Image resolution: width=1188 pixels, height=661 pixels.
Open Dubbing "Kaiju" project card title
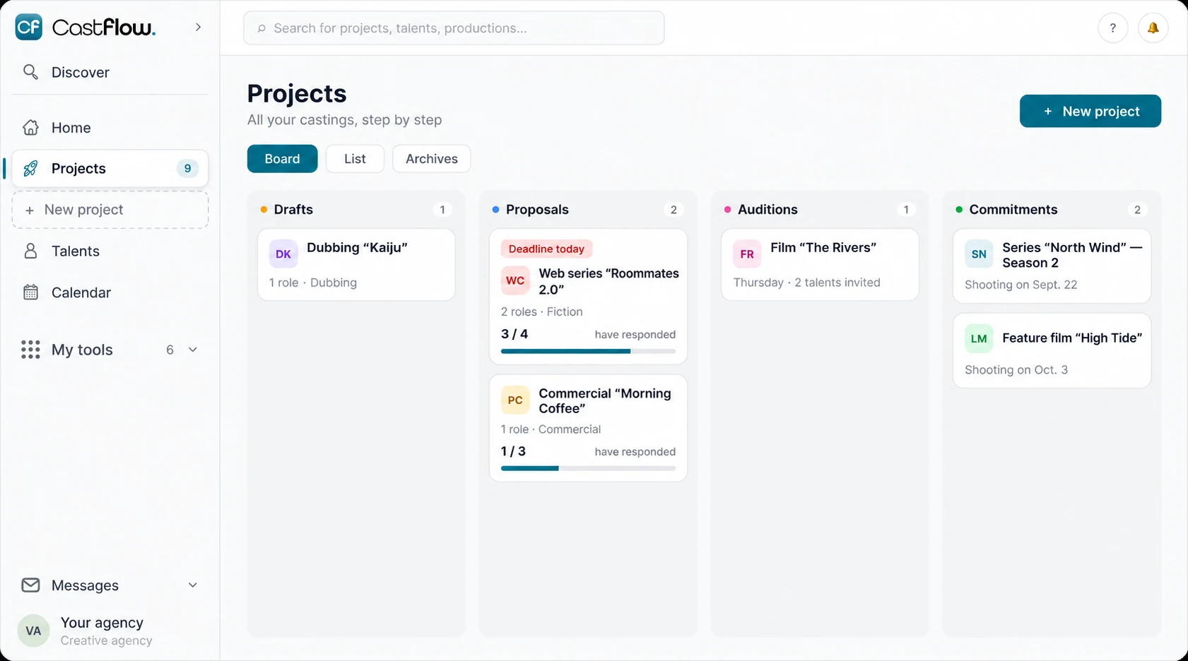(357, 248)
